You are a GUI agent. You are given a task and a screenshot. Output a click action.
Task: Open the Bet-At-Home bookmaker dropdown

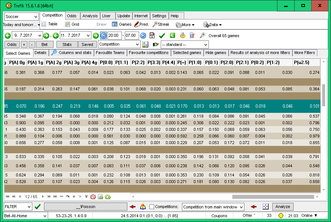[25, 216]
